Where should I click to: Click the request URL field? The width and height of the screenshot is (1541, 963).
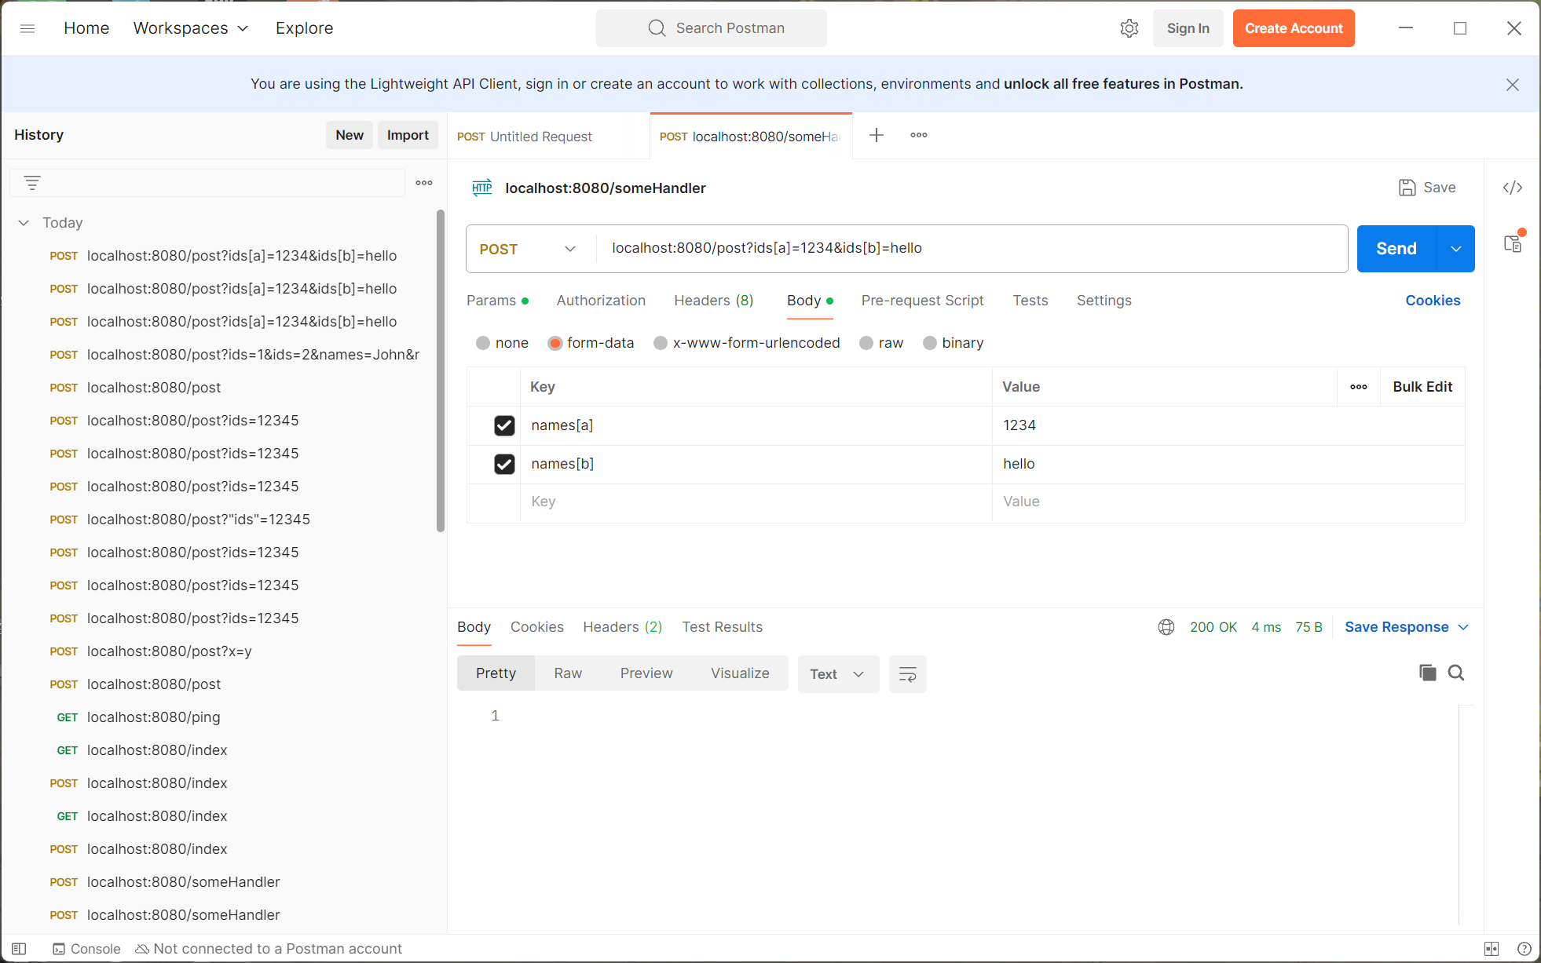point(972,249)
